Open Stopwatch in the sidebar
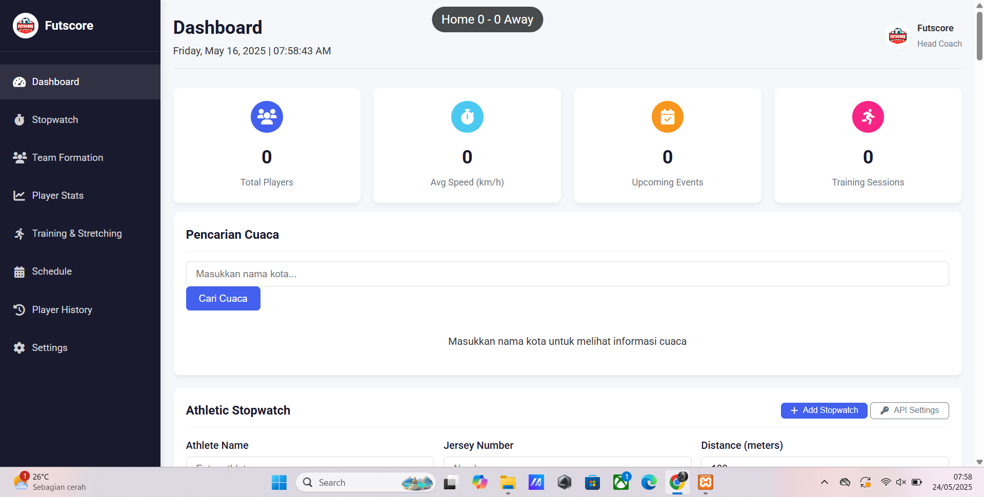Image resolution: width=984 pixels, height=497 pixels. coord(80,120)
